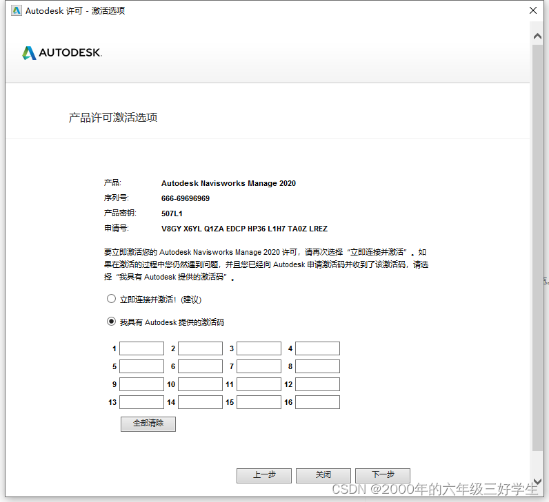Click the scrollbar down arrow
Image resolution: width=549 pixels, height=502 pixels.
click(x=537, y=482)
